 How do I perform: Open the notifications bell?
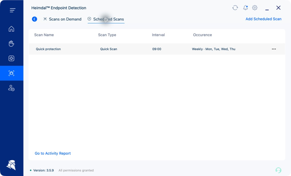(246, 8)
